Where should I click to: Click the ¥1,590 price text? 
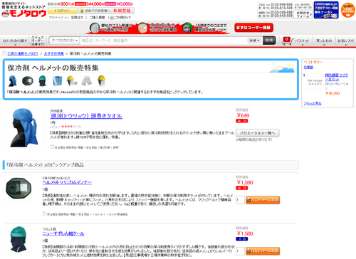coord(245,182)
